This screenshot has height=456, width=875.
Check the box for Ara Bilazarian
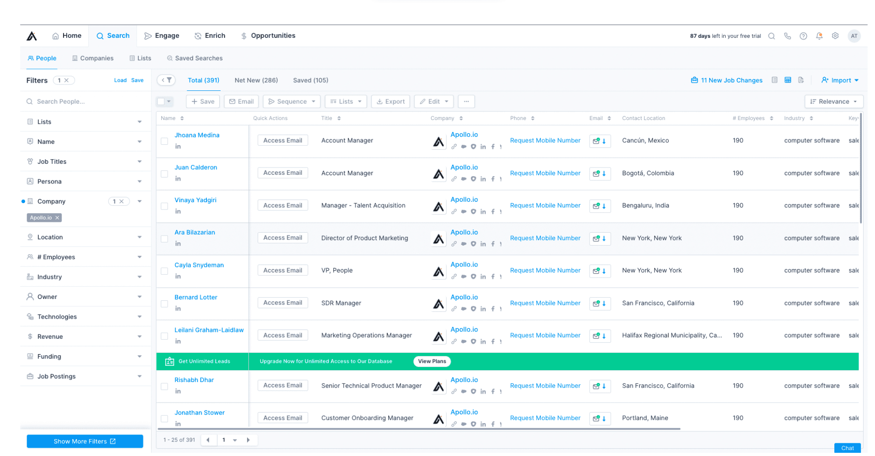tap(164, 239)
